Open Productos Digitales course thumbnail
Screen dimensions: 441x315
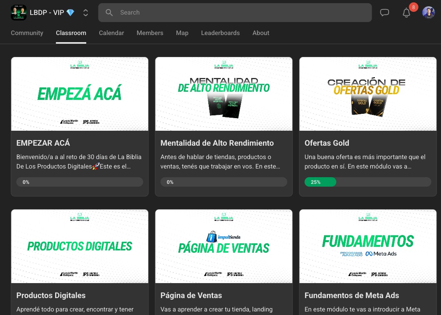coord(80,246)
